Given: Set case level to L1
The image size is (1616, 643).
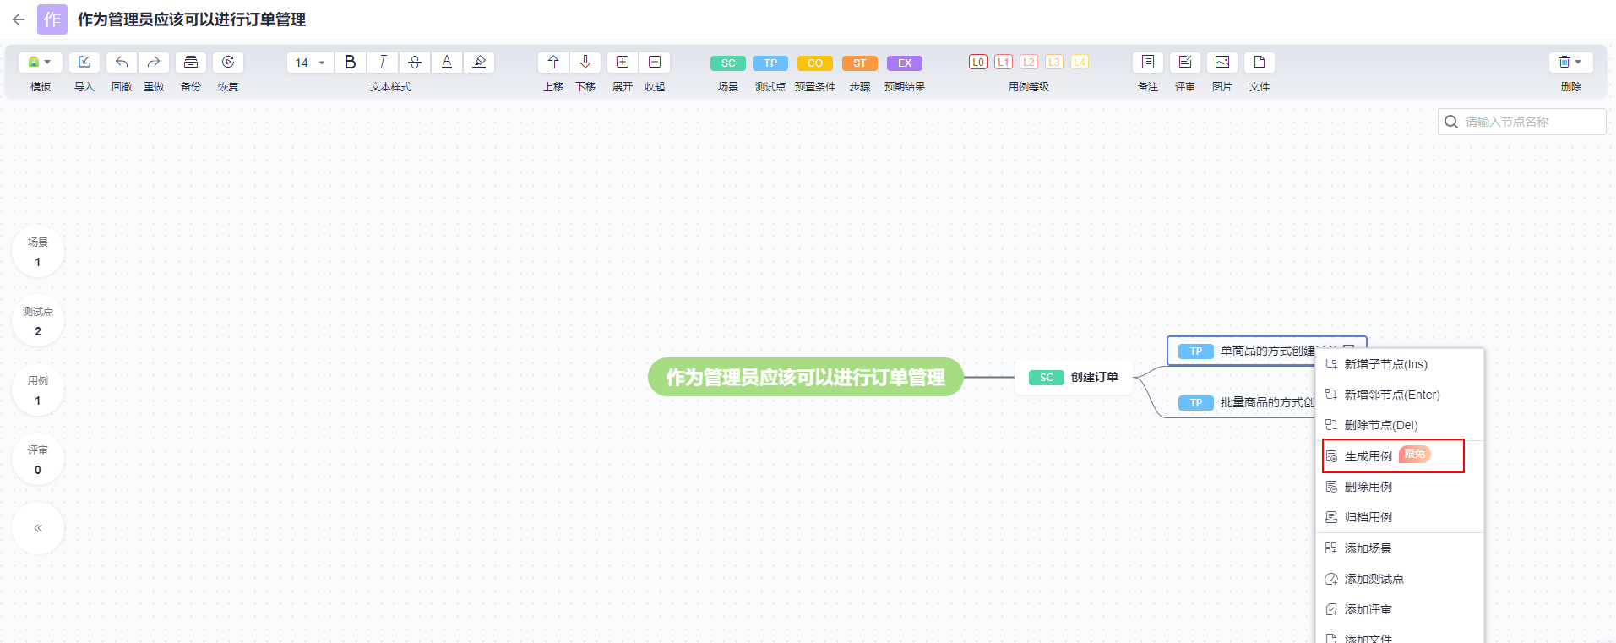Looking at the screenshot, I should point(1004,62).
